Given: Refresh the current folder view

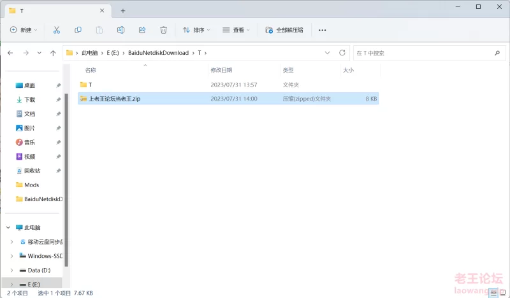Looking at the screenshot, I should [342, 53].
